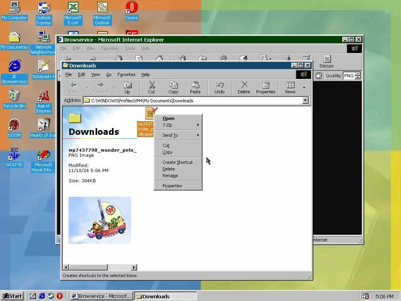The image size is (401, 301).
Task: Click clipboard icon beside Quality in Browservice
Action: tap(319, 76)
